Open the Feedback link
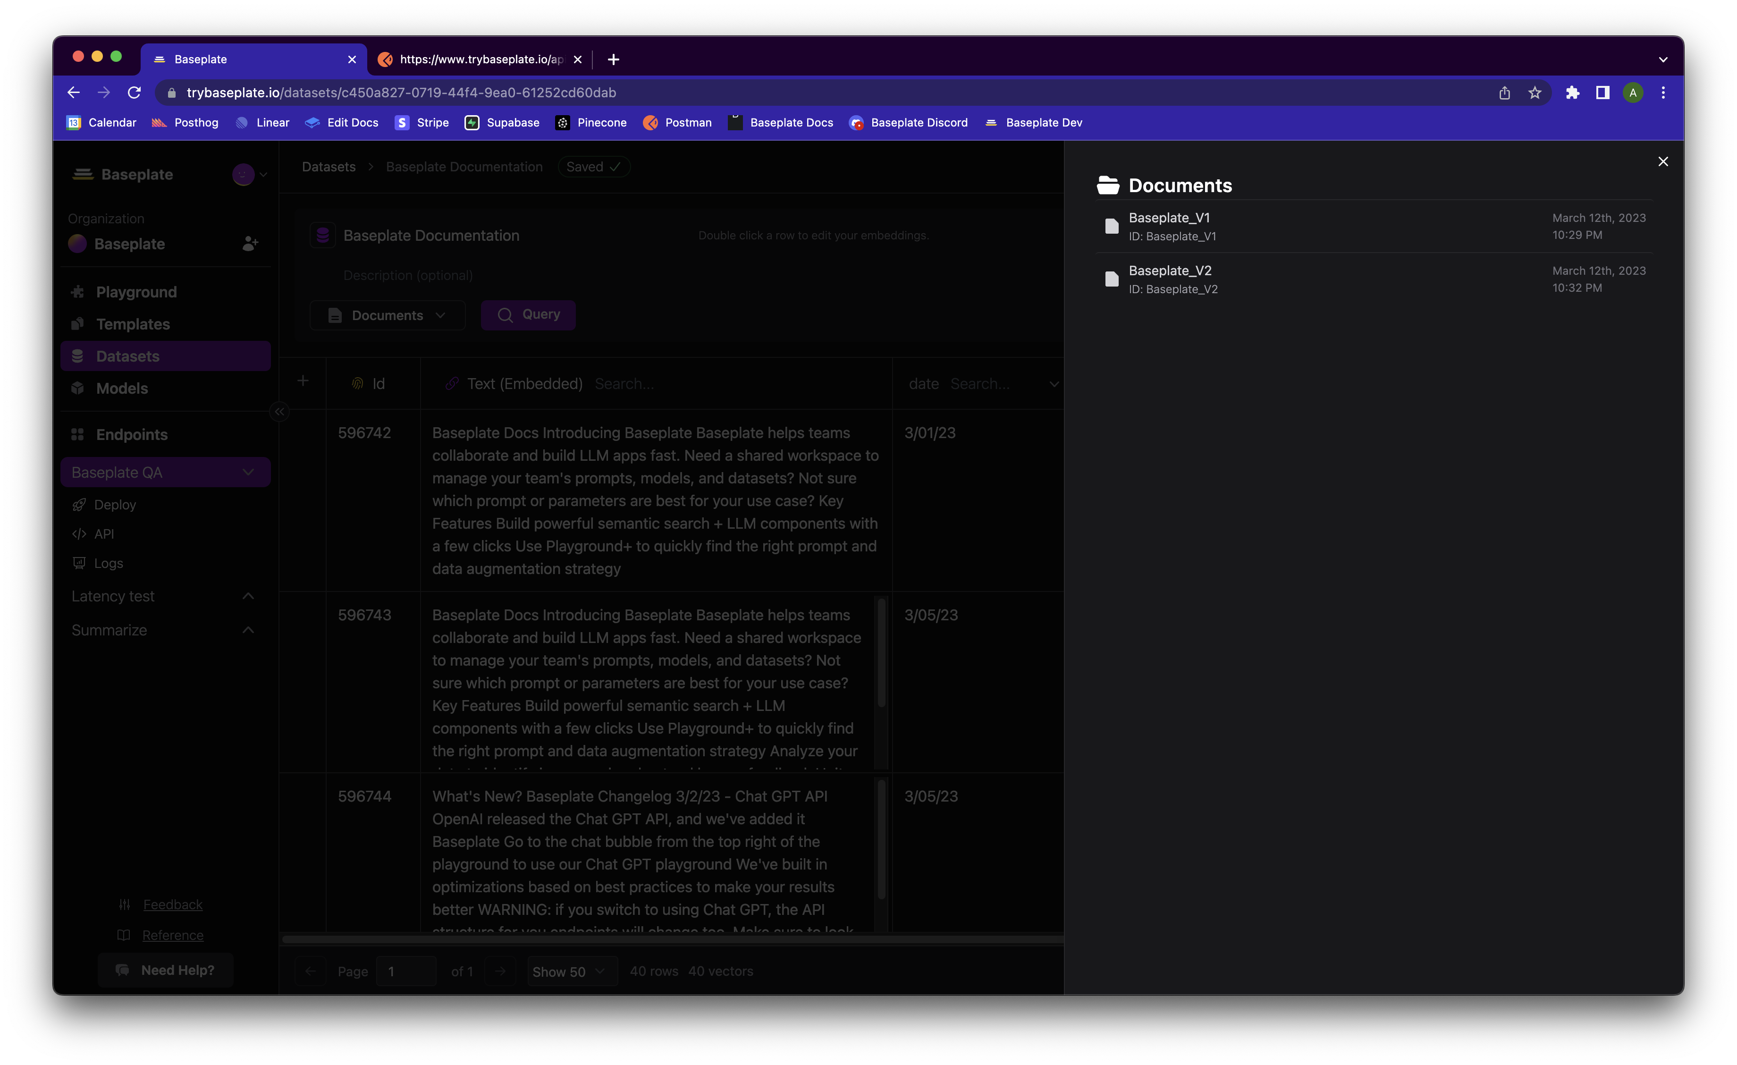 click(x=173, y=904)
